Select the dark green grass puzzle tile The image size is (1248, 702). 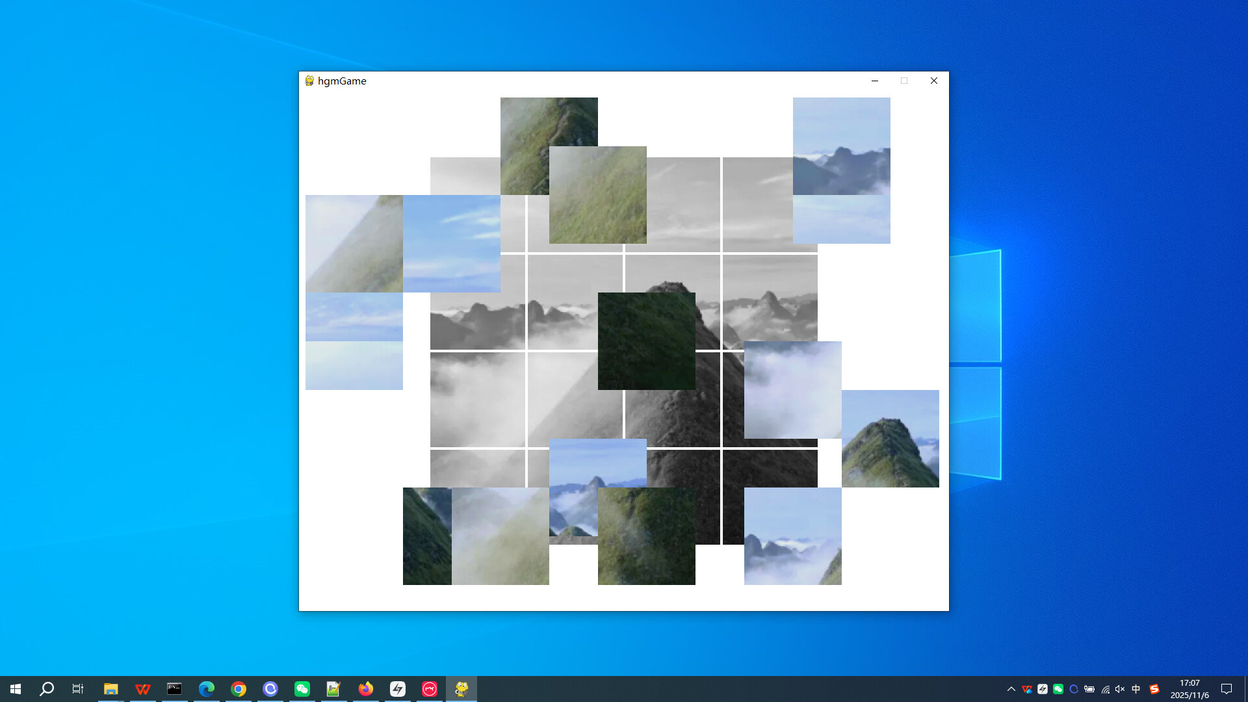[x=646, y=341]
